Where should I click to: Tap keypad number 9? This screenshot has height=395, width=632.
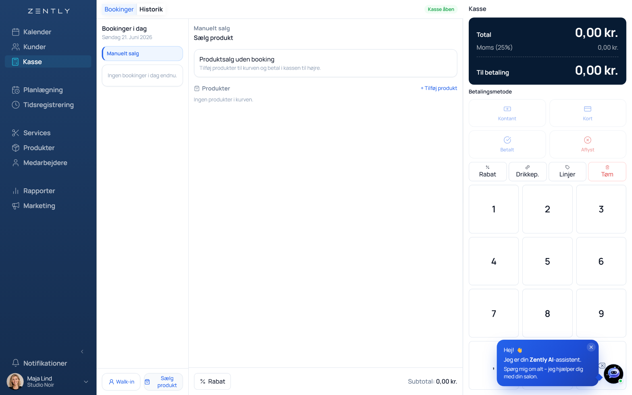coord(601,313)
